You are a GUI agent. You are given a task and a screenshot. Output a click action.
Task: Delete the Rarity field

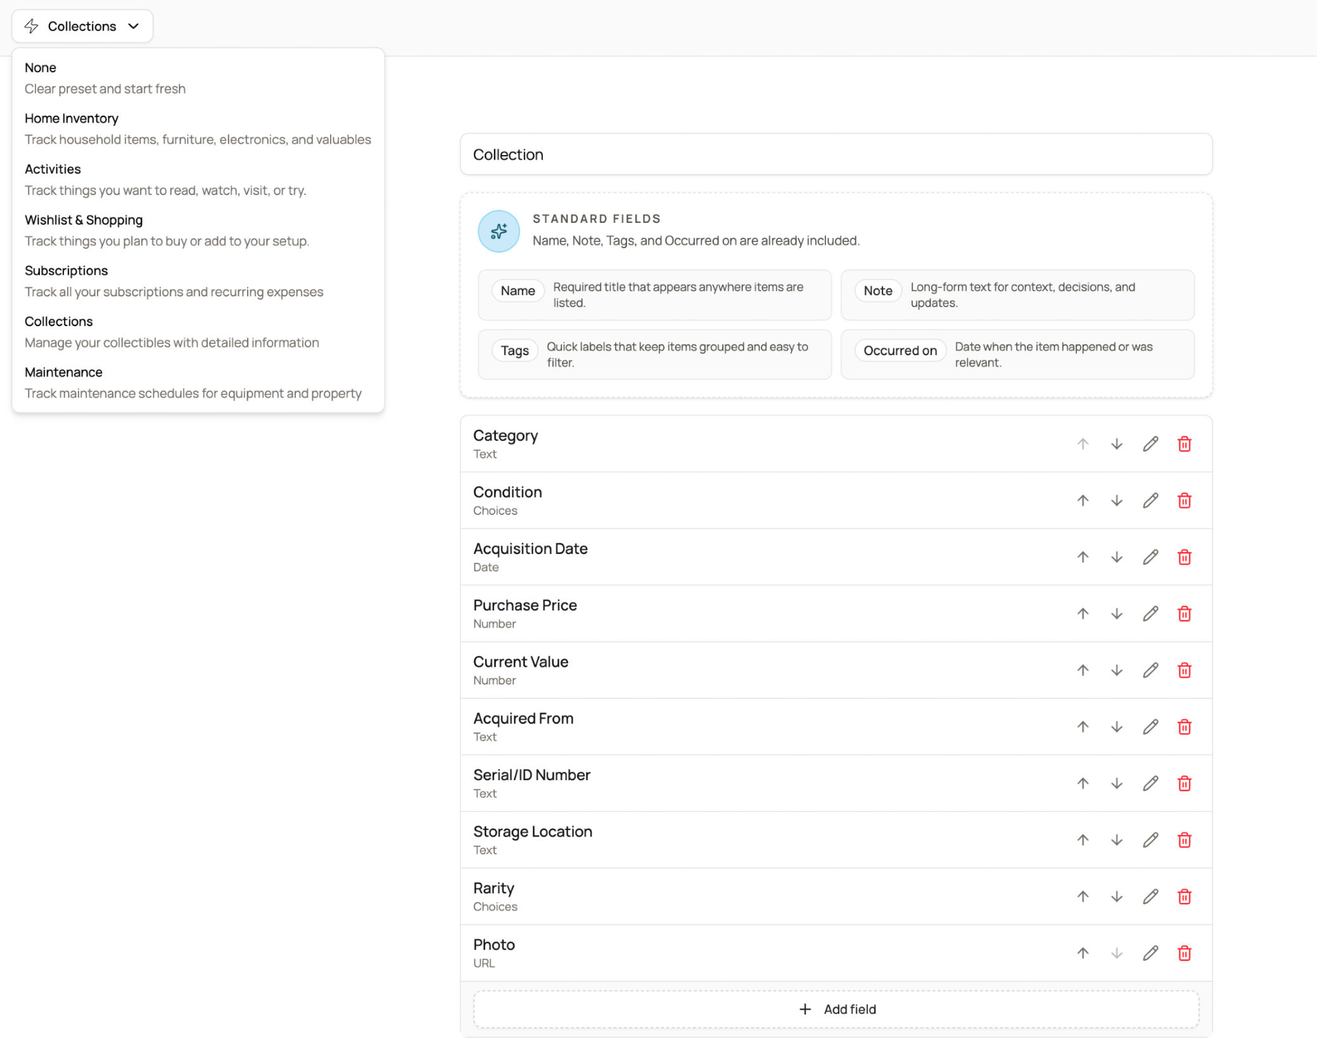click(x=1184, y=897)
